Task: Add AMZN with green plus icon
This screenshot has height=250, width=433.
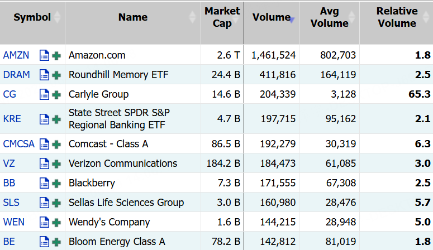Action: [x=56, y=55]
